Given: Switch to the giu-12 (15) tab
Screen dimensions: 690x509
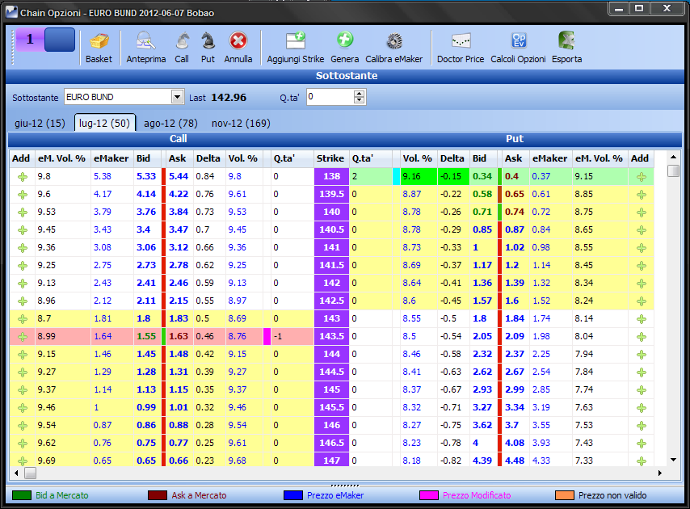Looking at the screenshot, I should pyautogui.click(x=40, y=124).
